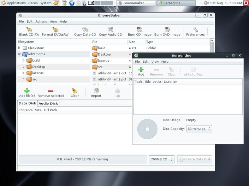
Task: Click Burn DVD Image icon
Action: [167, 30]
